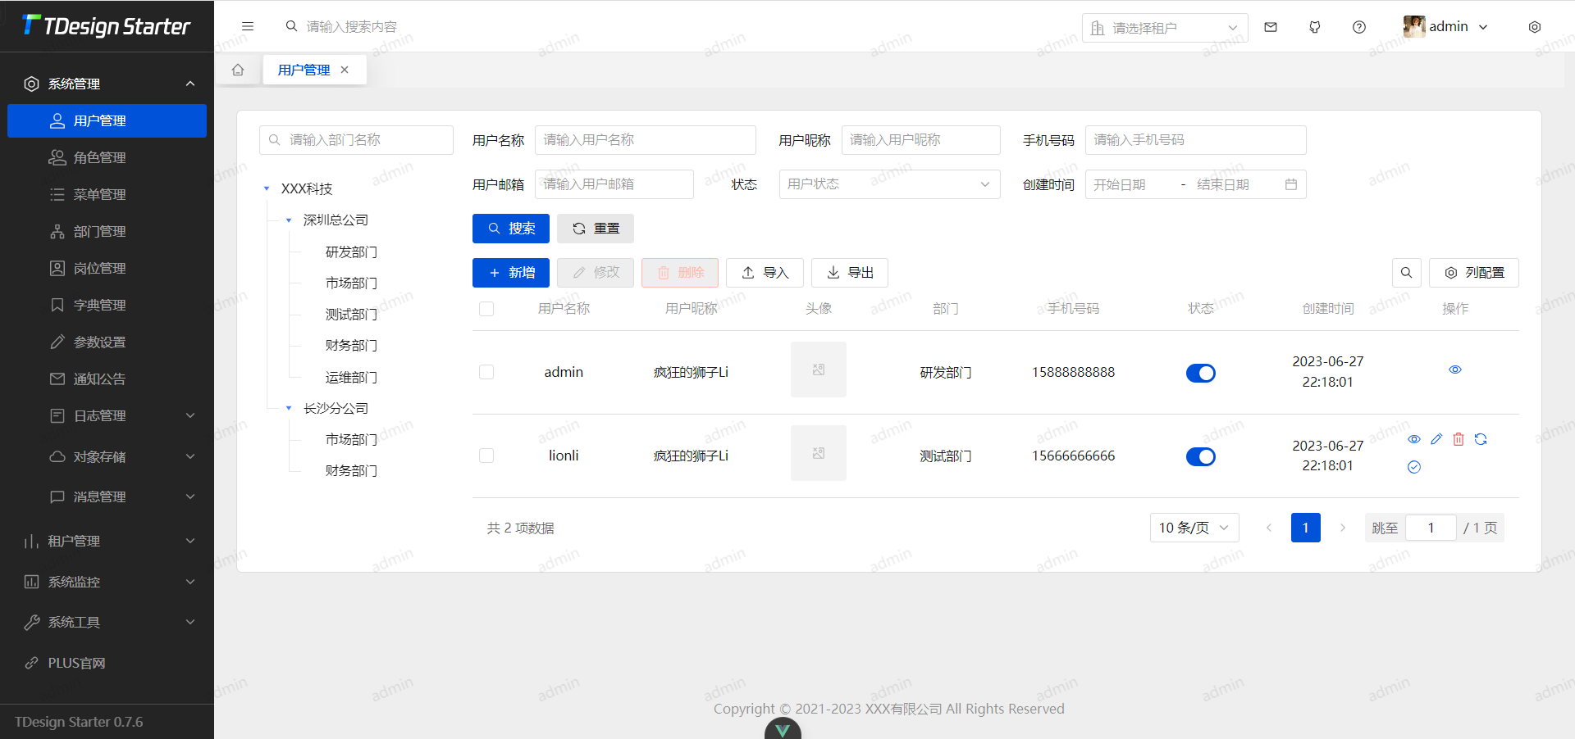Click the circled checkmark icon for lionli
The height and width of the screenshot is (739, 1575).
[1413, 467]
